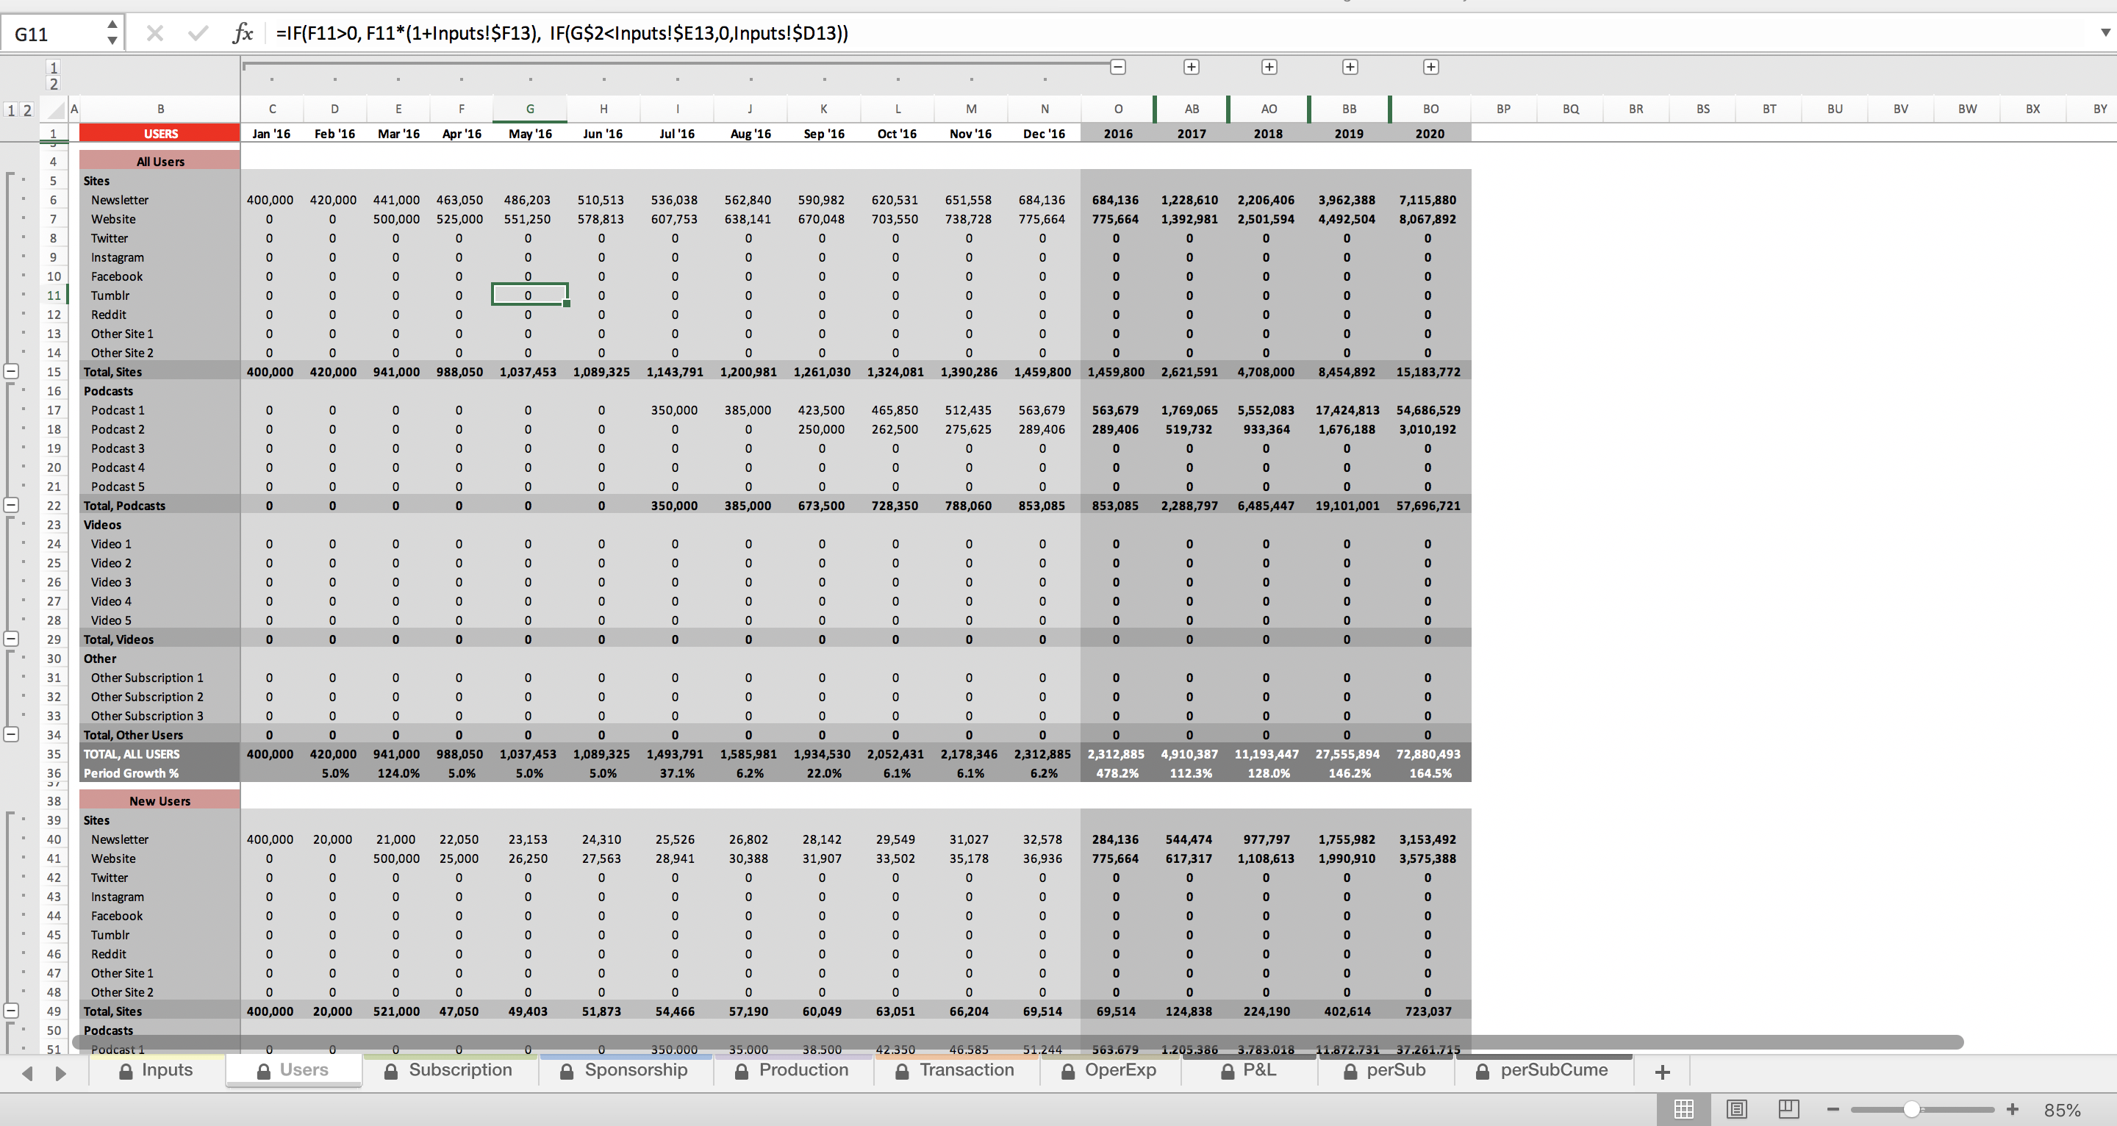Image resolution: width=2117 pixels, height=1126 pixels.
Task: Collapse the Total, Podcasts row group
Action: click(x=11, y=506)
